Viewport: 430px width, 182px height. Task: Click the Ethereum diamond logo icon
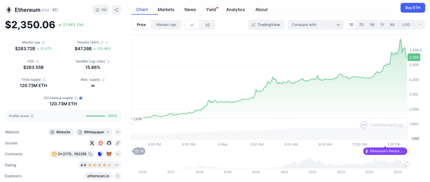coord(8,10)
